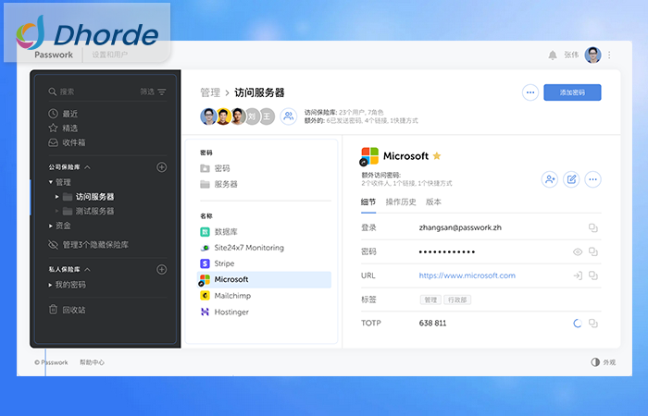Copy the 密码 password value
Viewport: 648px width, 416px height.
(593, 251)
